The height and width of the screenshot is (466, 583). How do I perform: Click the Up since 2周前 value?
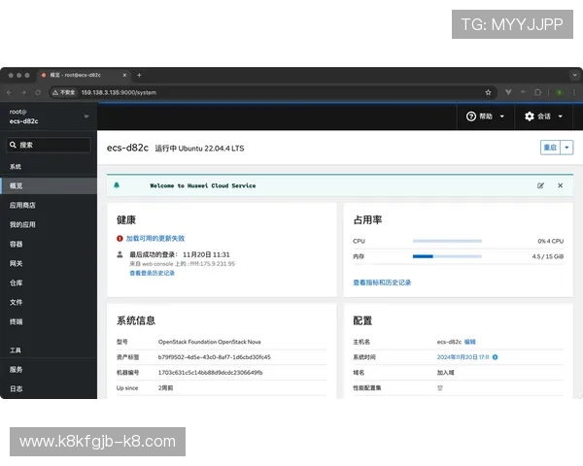click(x=165, y=388)
